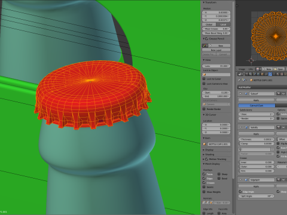Collapse the View panel
The image size is (287, 215).
coord(204,60)
